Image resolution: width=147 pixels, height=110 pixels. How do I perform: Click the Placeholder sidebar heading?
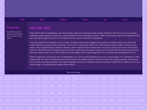[x=13, y=27]
